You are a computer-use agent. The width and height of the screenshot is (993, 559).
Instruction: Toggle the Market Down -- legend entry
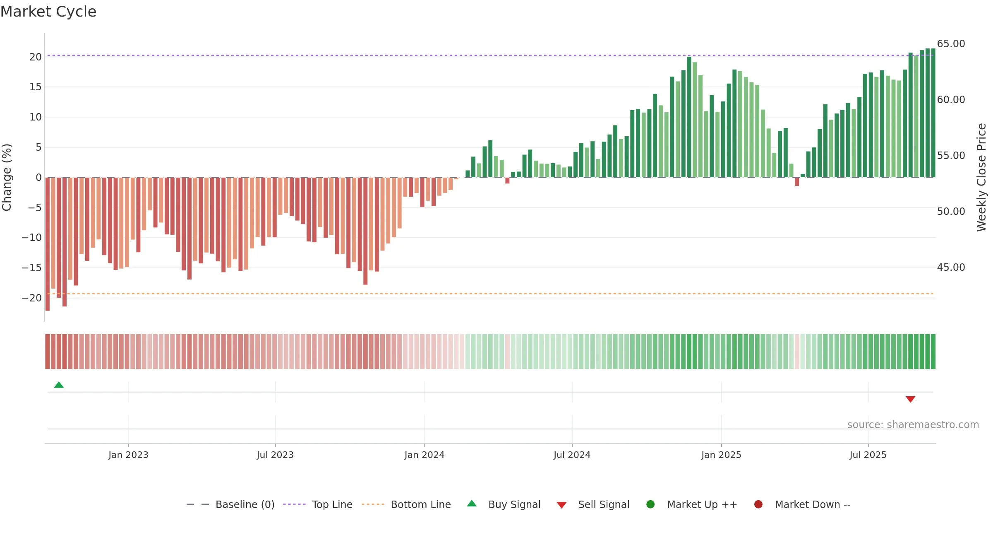pyautogui.click(x=802, y=504)
